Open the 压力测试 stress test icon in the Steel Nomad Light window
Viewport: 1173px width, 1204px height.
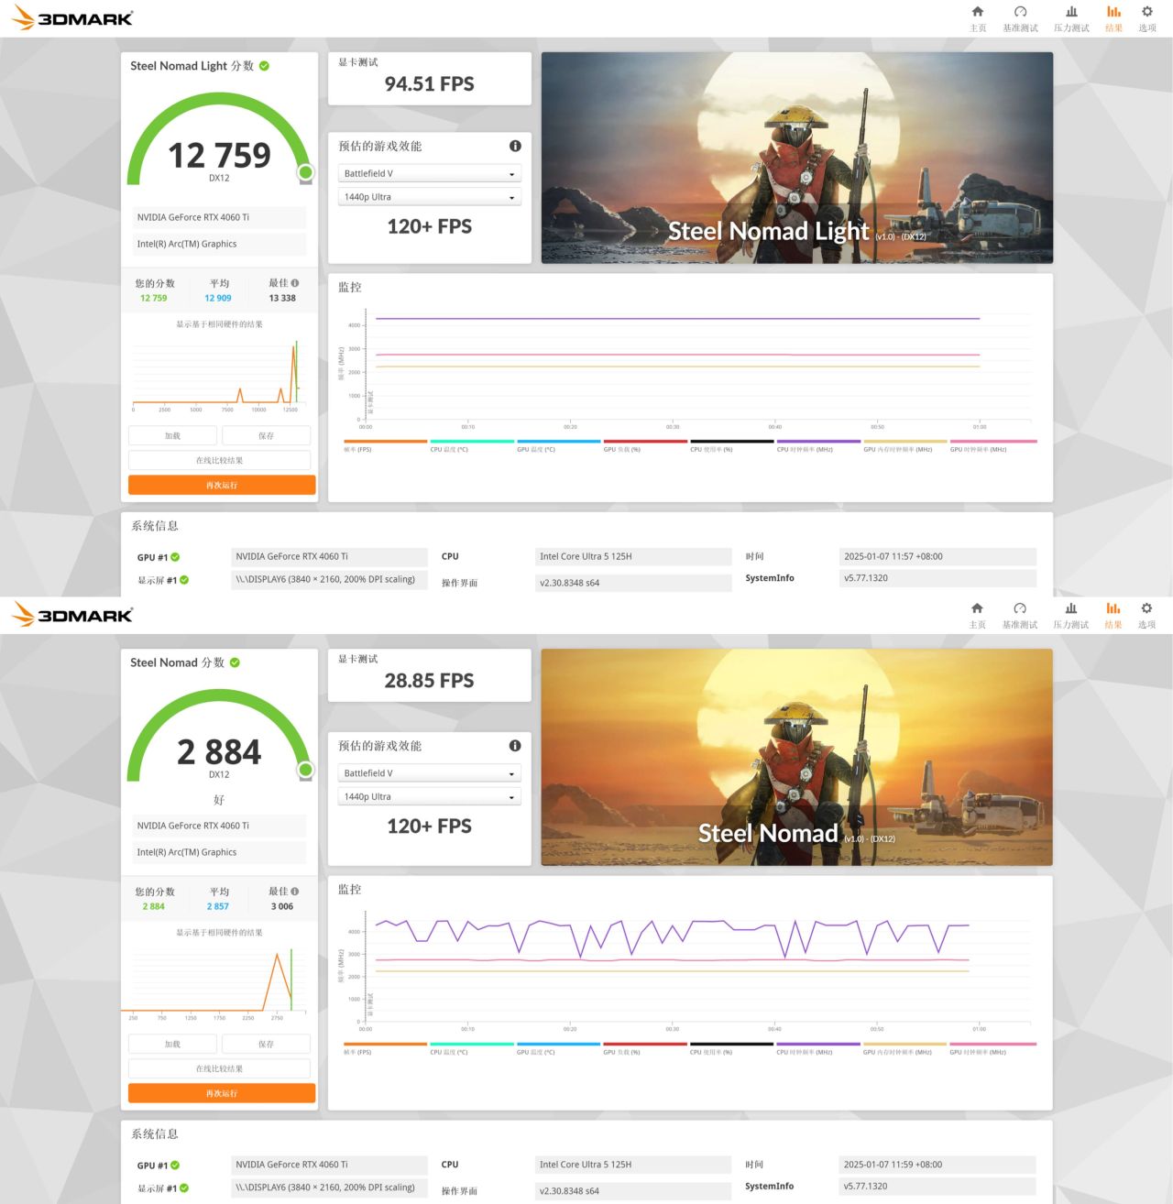click(x=1071, y=18)
